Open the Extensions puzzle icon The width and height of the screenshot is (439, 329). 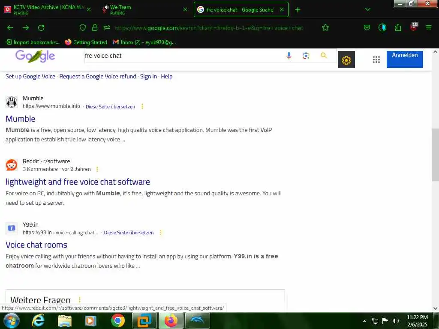398,28
